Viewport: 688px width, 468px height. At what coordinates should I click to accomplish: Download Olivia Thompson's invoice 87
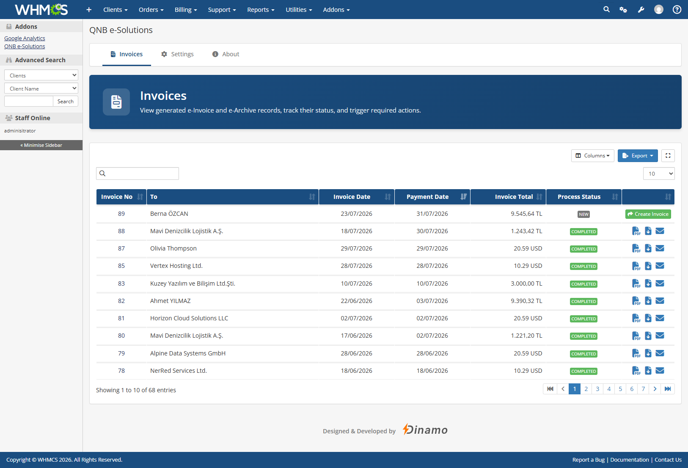(648, 248)
